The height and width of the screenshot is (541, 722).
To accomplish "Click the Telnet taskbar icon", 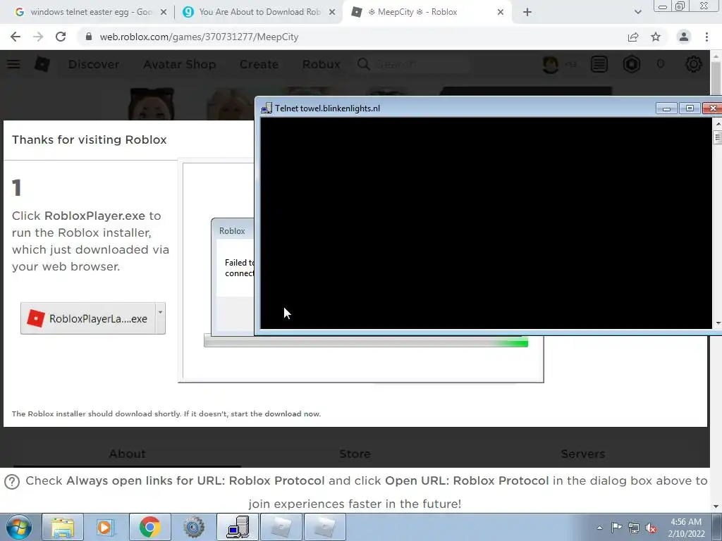I will coord(238,527).
